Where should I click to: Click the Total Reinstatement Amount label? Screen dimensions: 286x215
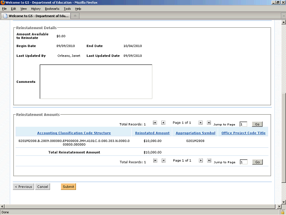click(74, 152)
